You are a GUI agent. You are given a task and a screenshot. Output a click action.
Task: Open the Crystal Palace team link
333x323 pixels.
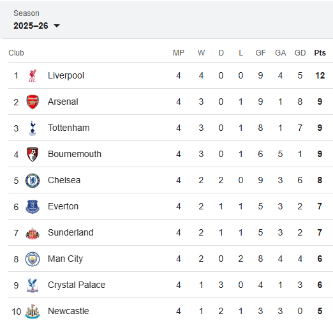[x=77, y=285]
